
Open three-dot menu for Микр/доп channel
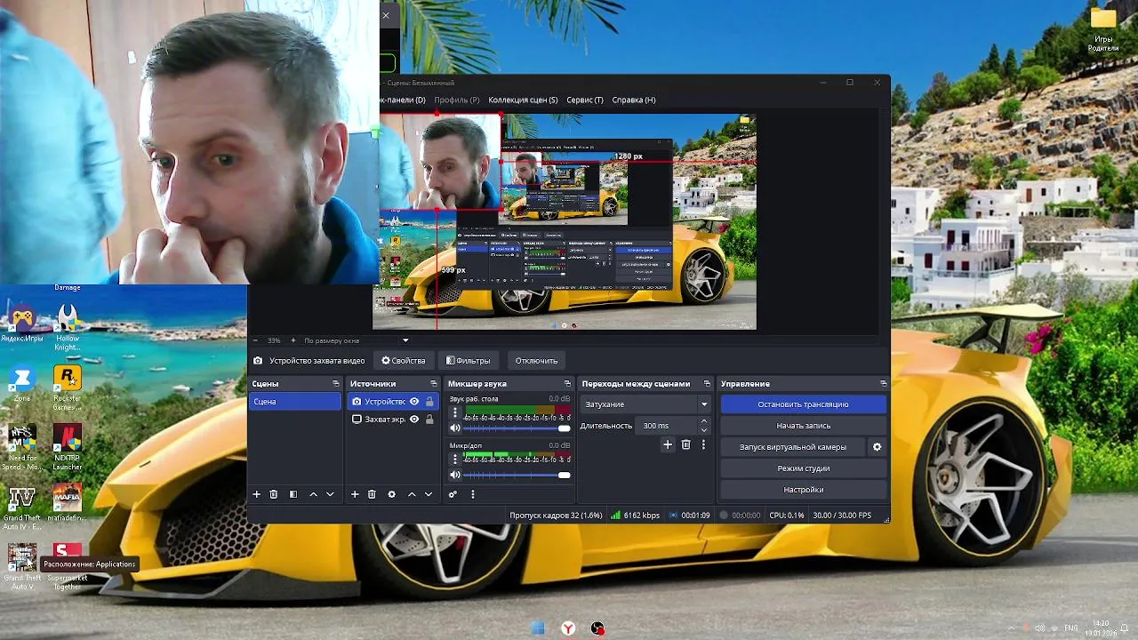click(455, 459)
